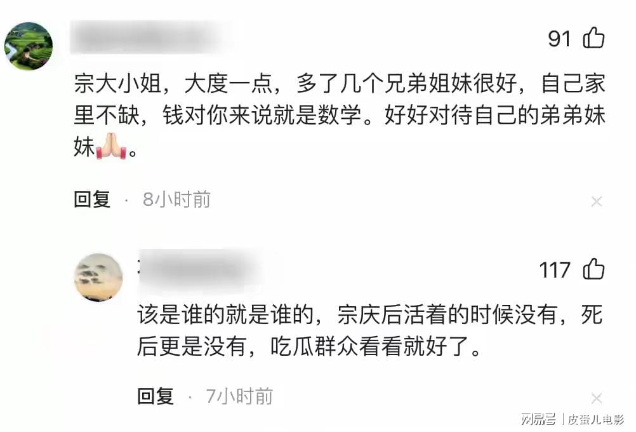This screenshot has height=432, width=636.
Task: Open the comment starting 宗大小姐
Action: tap(340, 115)
